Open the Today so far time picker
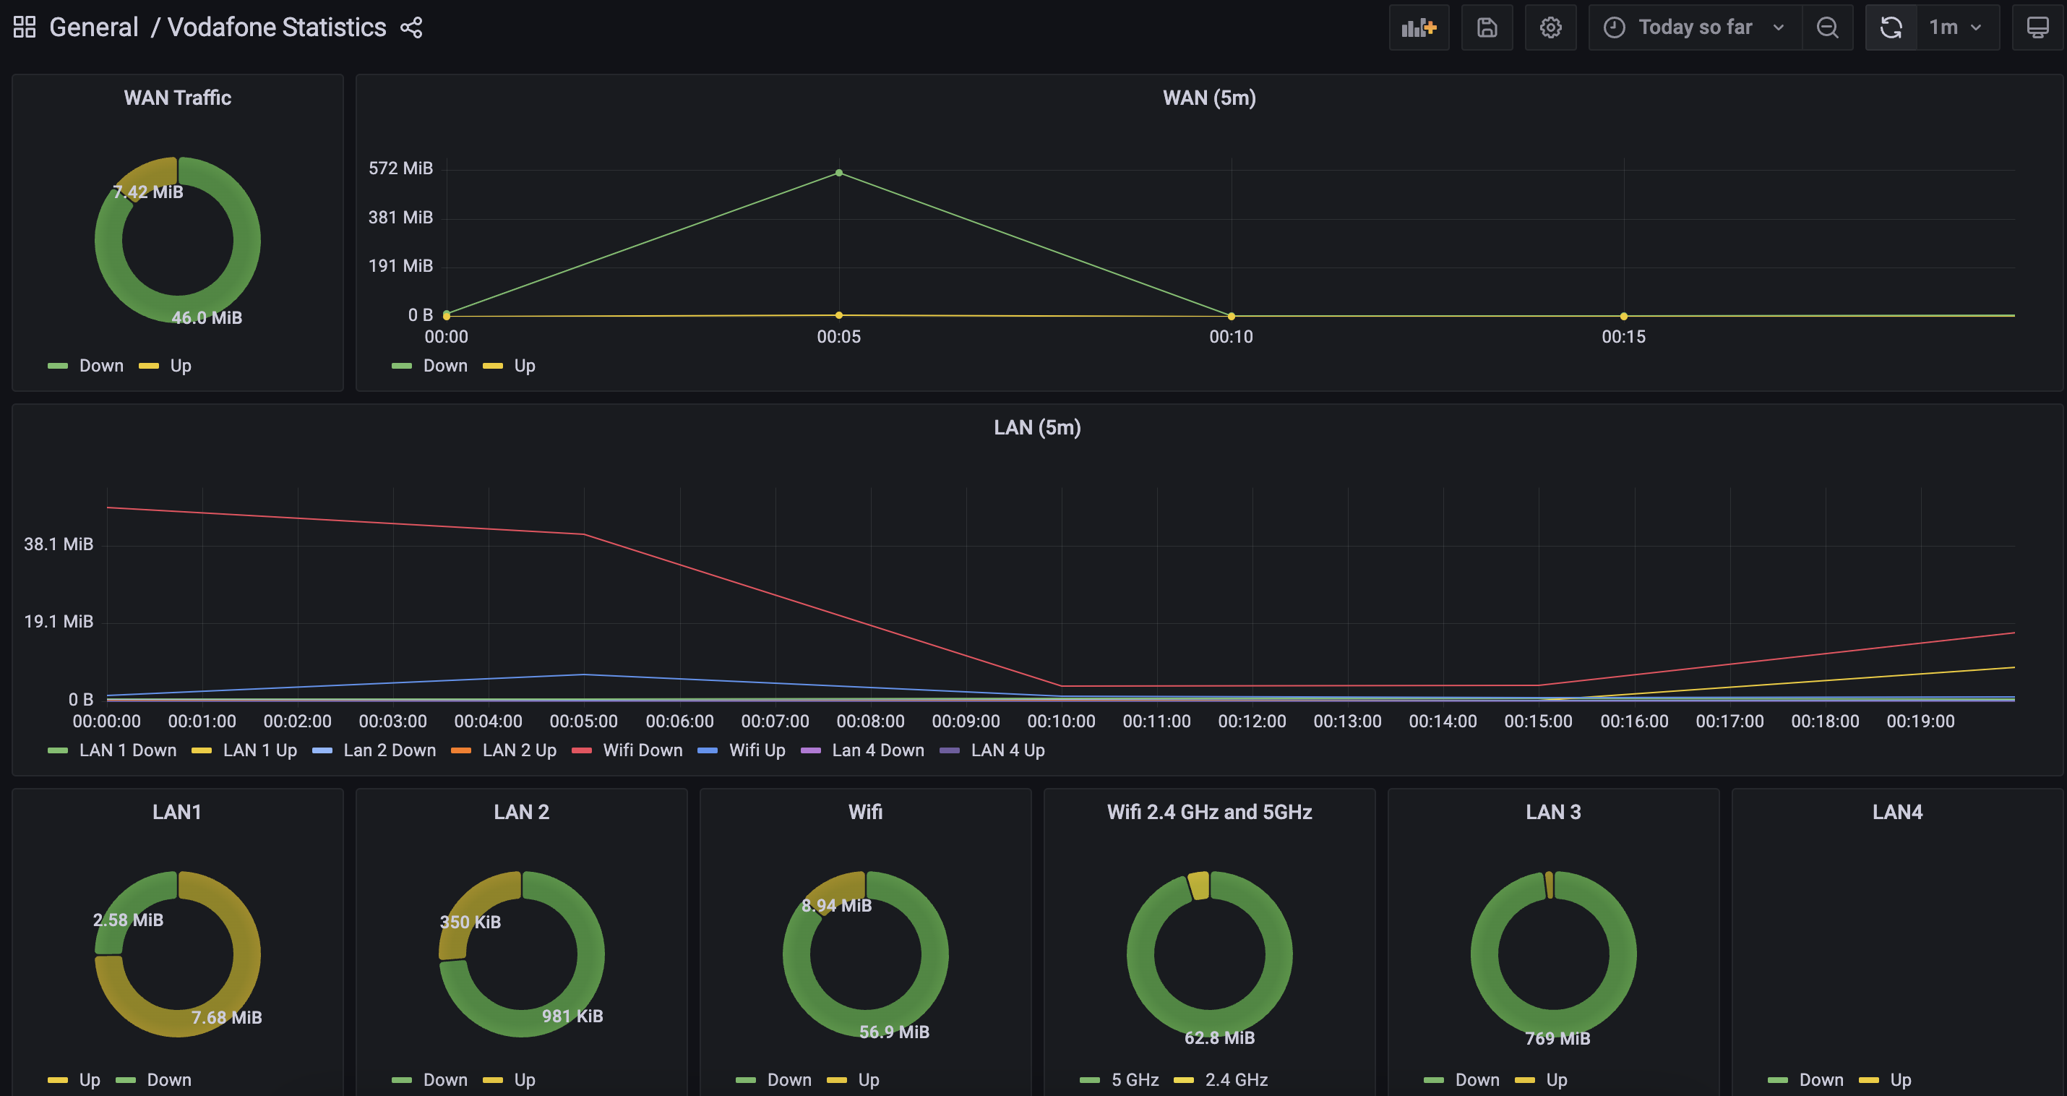Image resolution: width=2067 pixels, height=1096 pixels. tap(1695, 27)
